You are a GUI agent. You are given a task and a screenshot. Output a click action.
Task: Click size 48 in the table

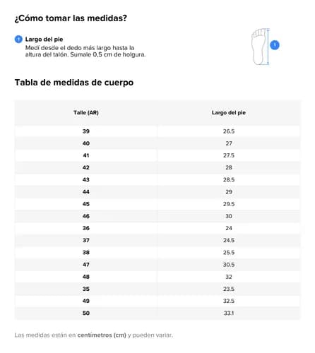click(86, 277)
